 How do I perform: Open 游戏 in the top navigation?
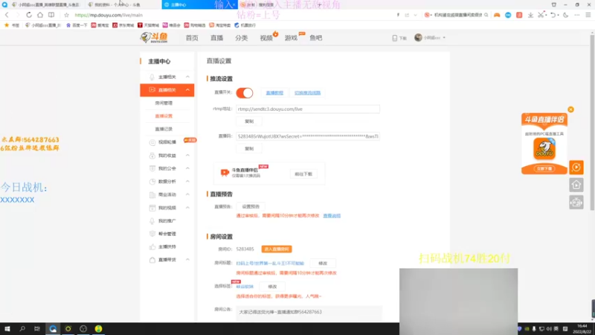point(291,38)
